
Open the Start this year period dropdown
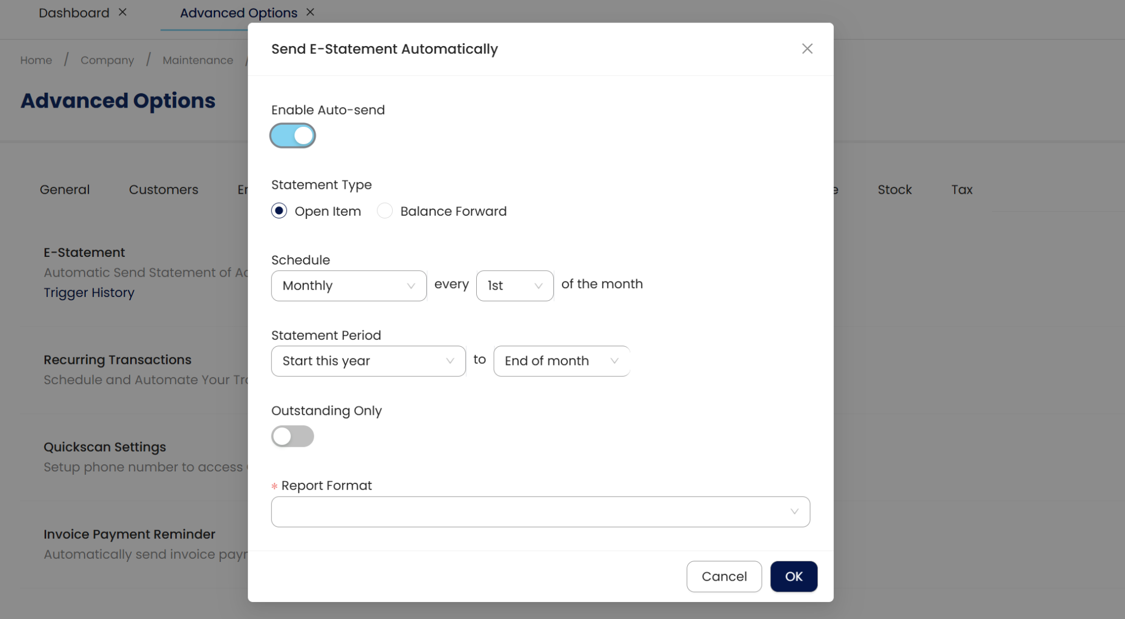[x=368, y=361]
